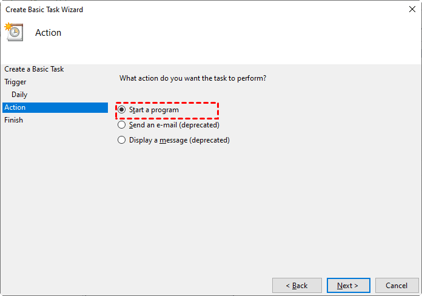Screen dimensions: 422x296
Task: Pick the Display a message radio button
Action: (122, 140)
